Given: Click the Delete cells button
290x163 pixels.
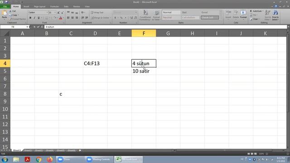Looking at the screenshot, I should (x=236, y=14).
